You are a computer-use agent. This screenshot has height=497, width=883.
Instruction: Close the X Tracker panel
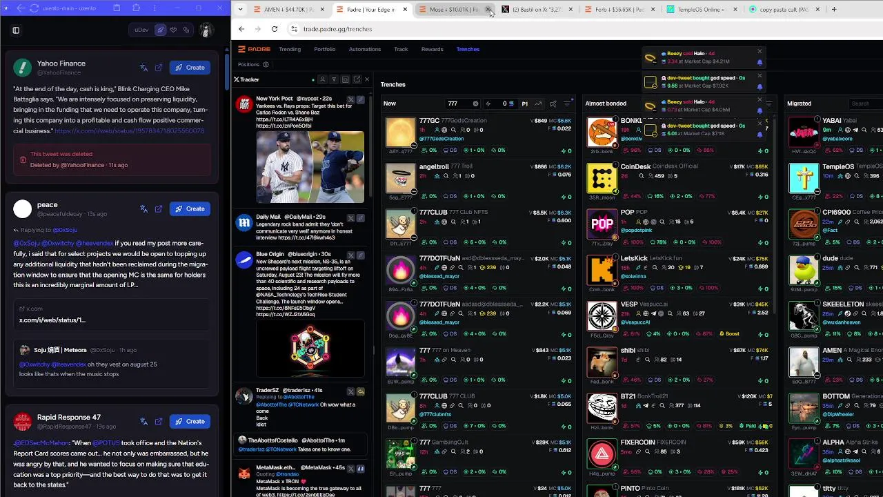(366, 79)
